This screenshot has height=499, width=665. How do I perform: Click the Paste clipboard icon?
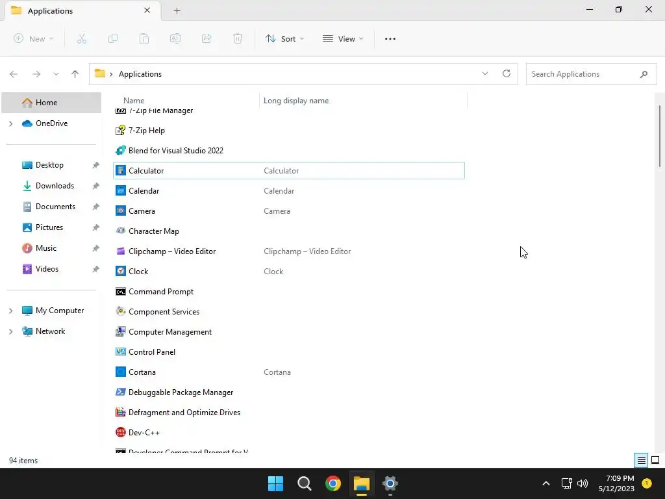pos(144,38)
